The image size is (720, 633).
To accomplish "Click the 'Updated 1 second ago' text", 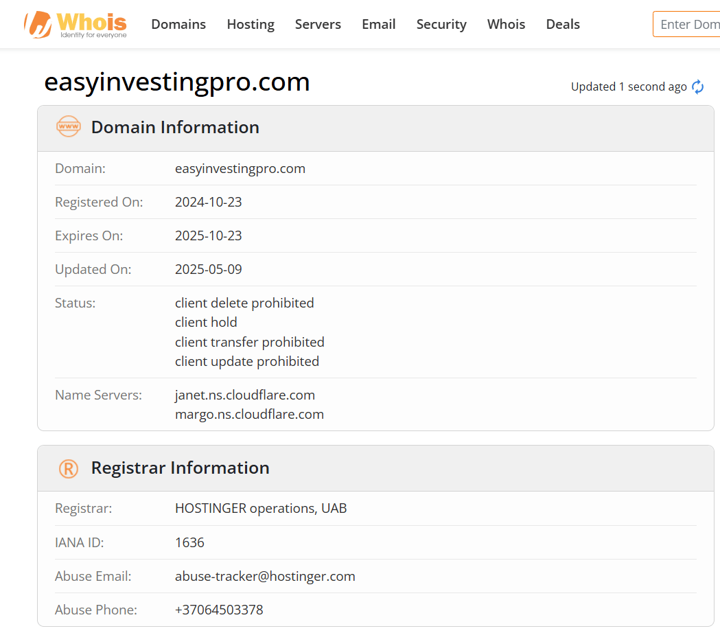I will pos(629,87).
